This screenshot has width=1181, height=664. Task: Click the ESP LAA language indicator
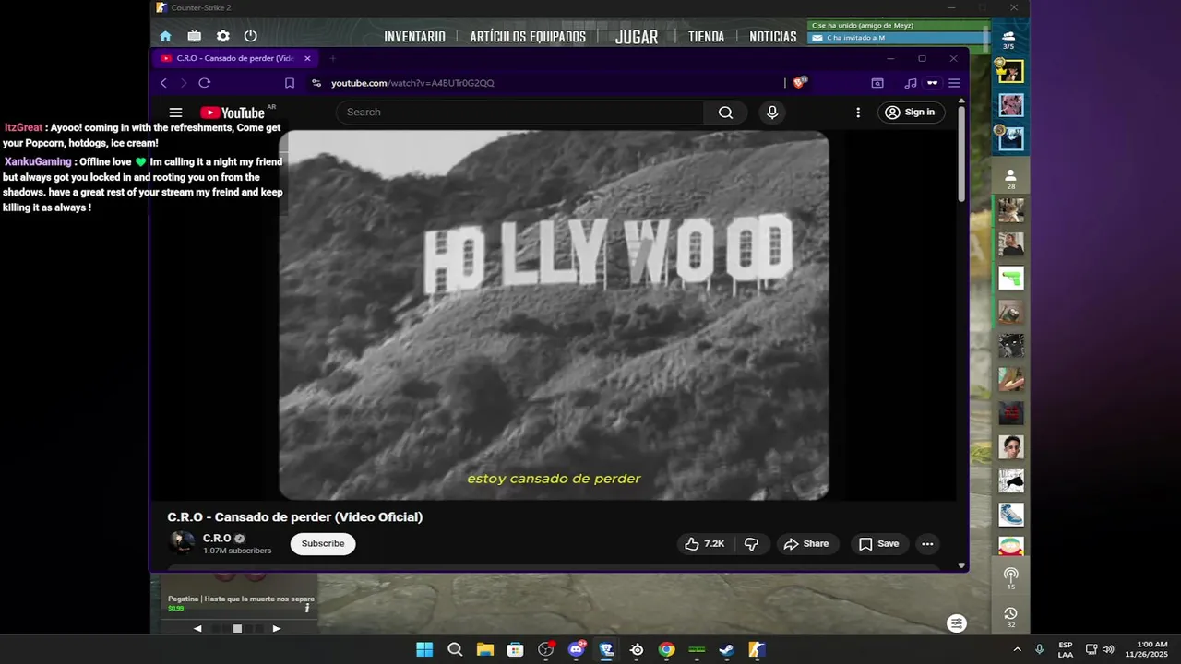click(x=1066, y=649)
